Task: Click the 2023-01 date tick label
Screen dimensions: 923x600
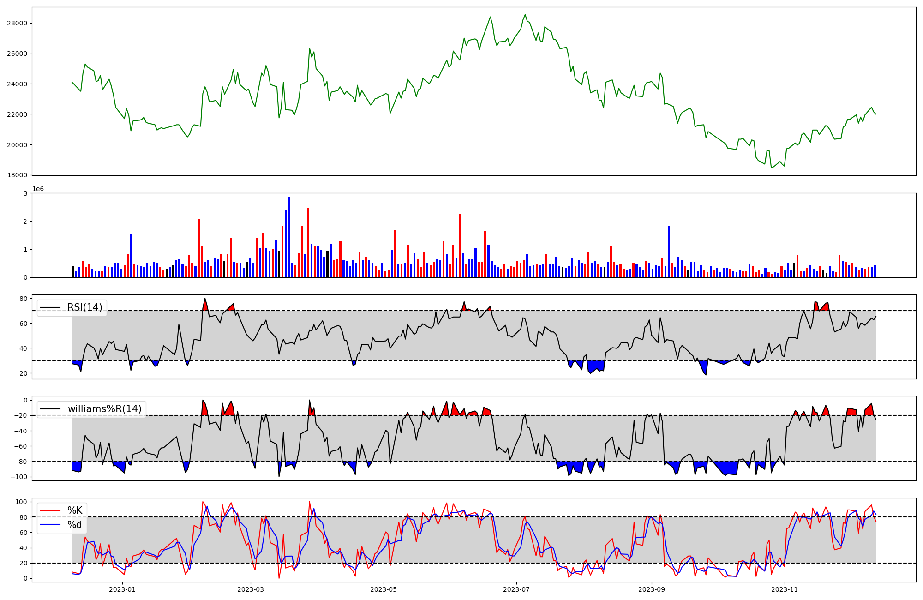Action: (122, 589)
